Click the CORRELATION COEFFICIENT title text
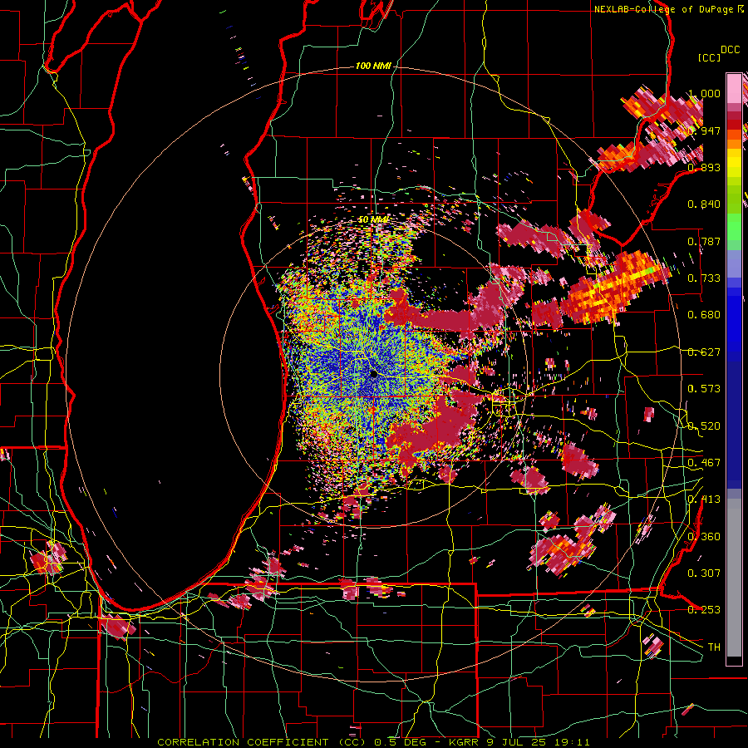This screenshot has width=748, height=748. (243, 742)
